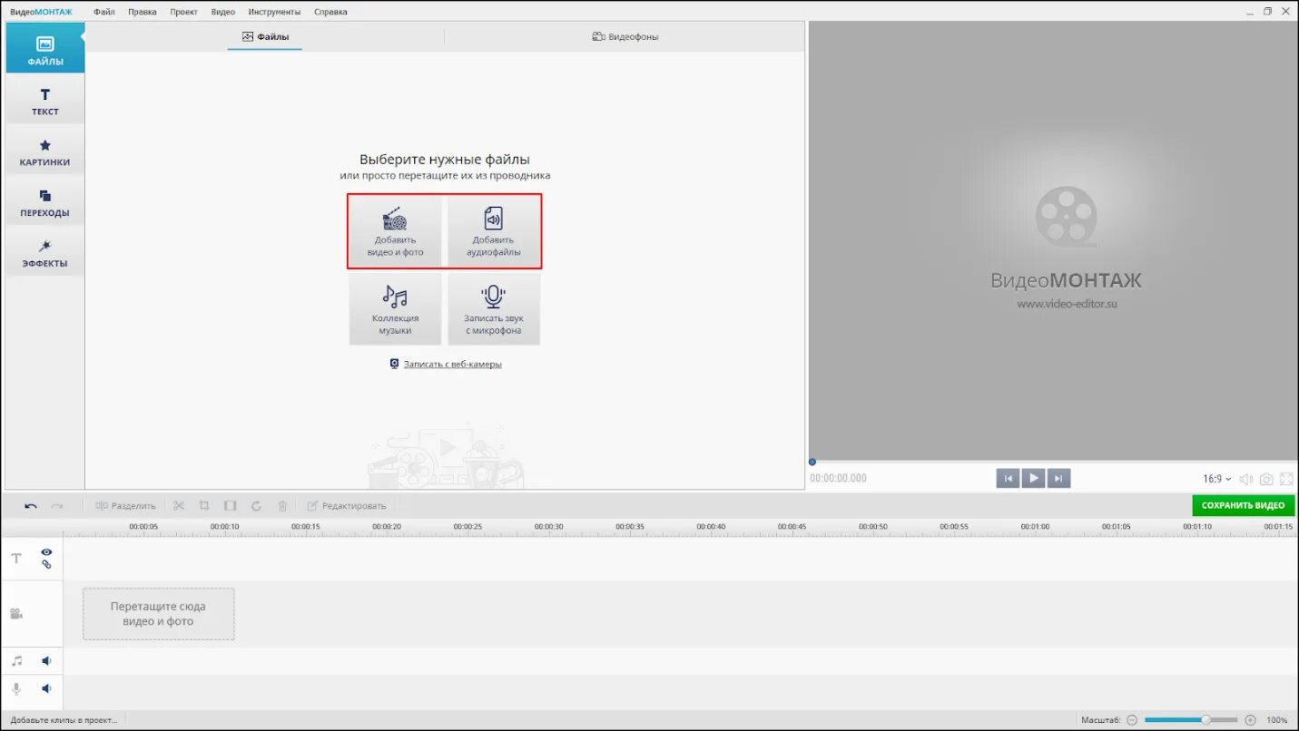Click Добавить видео и фото tile
The height and width of the screenshot is (731, 1299).
click(x=395, y=231)
